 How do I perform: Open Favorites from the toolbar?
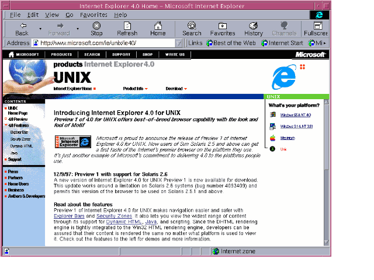coord(223,29)
